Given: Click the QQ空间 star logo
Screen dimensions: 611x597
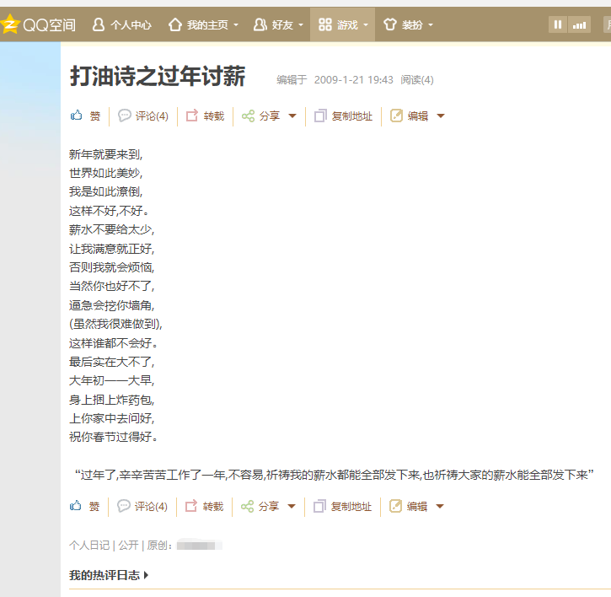Looking at the screenshot, I should pos(9,24).
